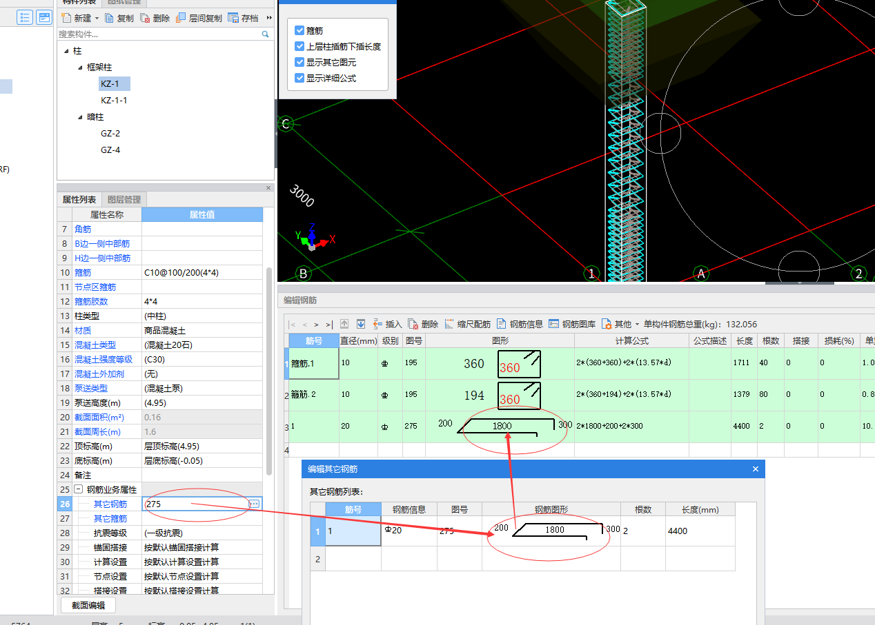Click the grid axis label A in the viewport
The image size is (875, 625).
pos(701,274)
